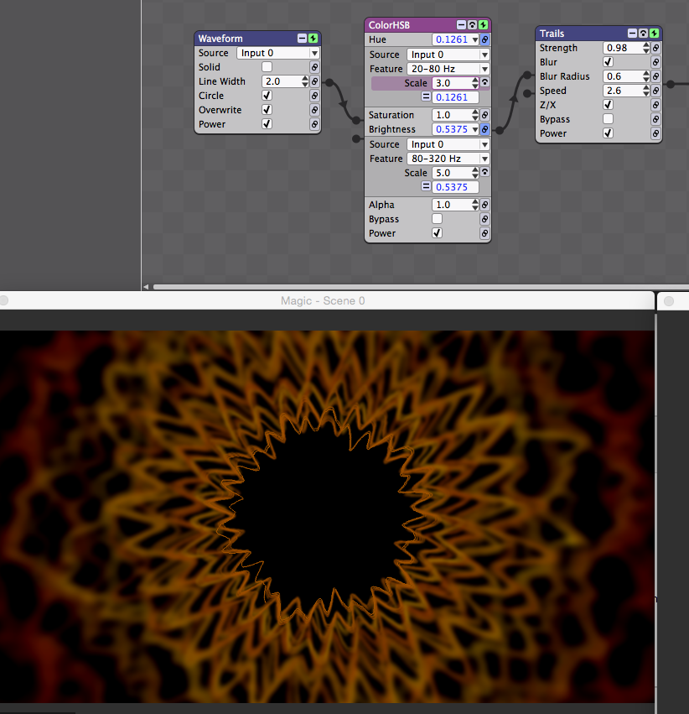Click link icon for Trails Power
The image size is (689, 714).
[x=655, y=133]
